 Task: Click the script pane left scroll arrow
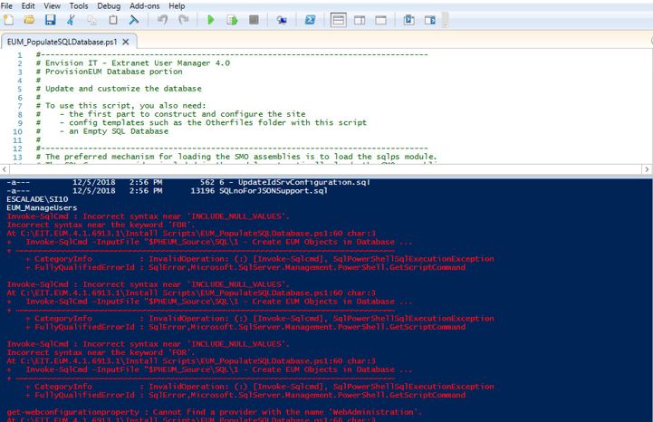click(x=5, y=169)
